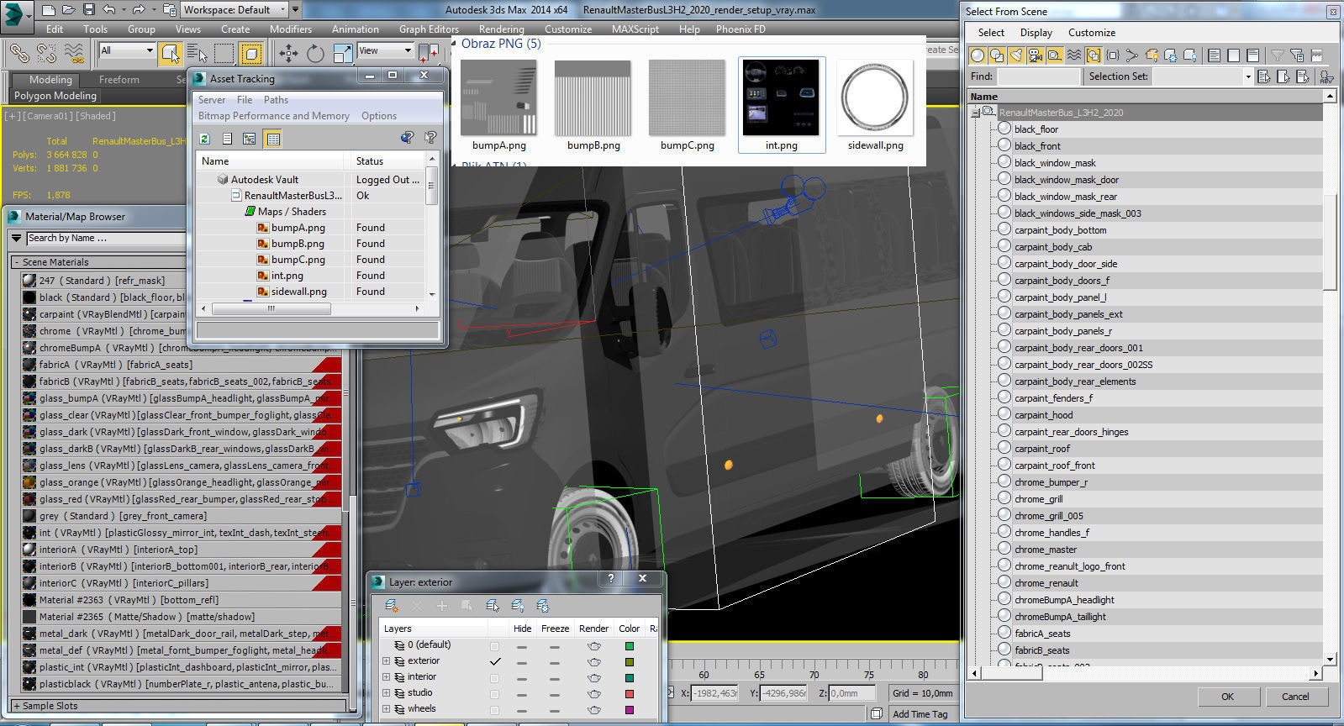Uncheck the exterior layer current checkmark
Screen dimensions: 1344x726
(494, 662)
